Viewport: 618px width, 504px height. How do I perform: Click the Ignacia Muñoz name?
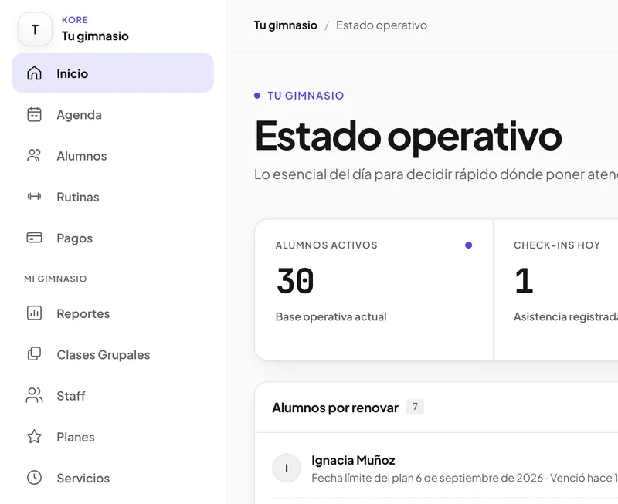[353, 460]
